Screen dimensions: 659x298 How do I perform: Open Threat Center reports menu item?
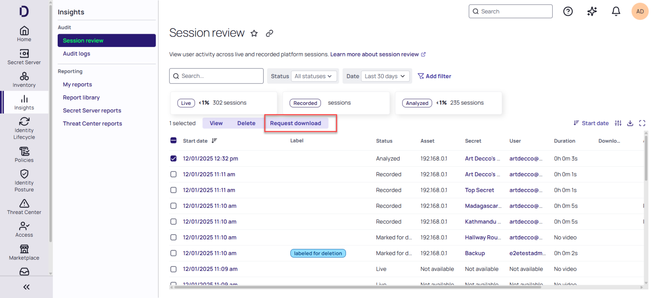tap(92, 123)
